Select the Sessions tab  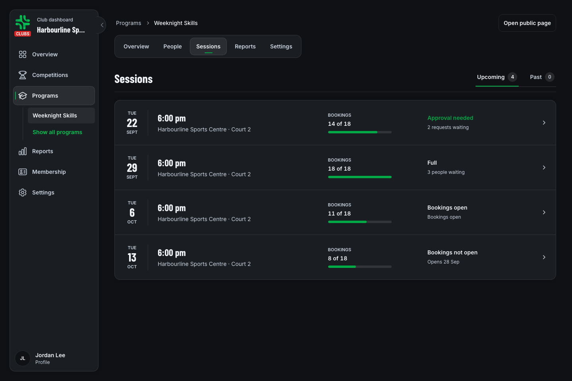(208, 46)
